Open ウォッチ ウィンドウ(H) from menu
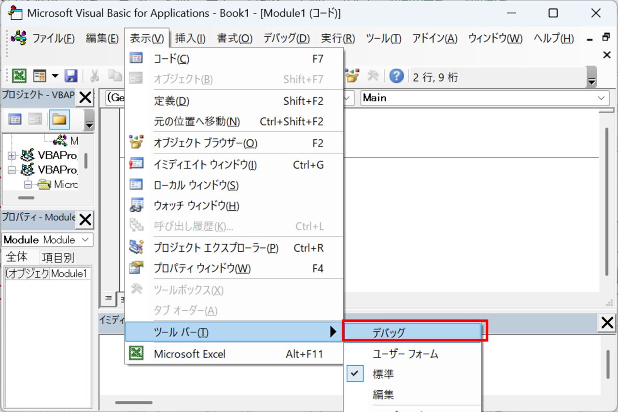 [234, 206]
